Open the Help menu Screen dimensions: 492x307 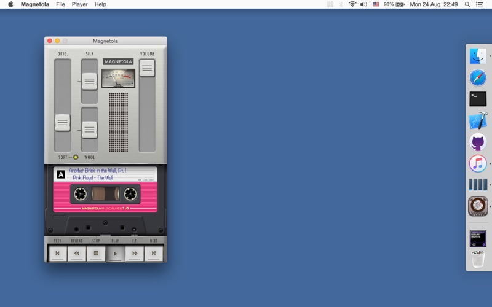[x=100, y=4]
